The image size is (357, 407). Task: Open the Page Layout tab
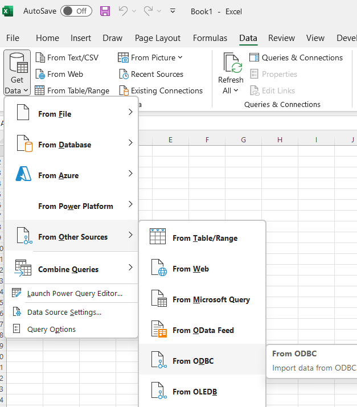[x=158, y=38]
